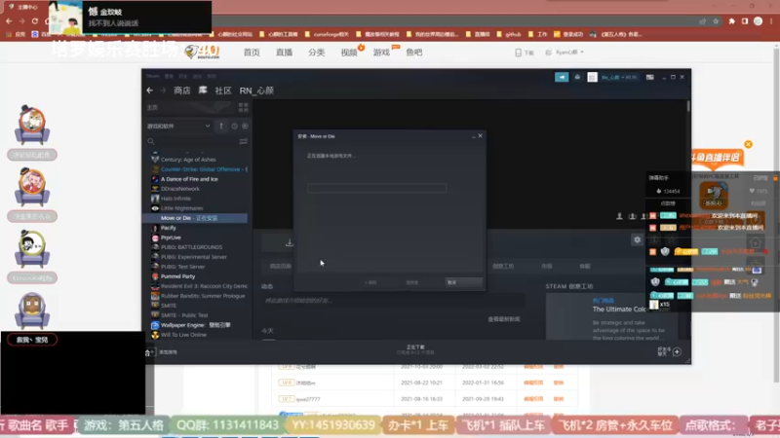Select Move or Die in library list
This screenshot has height=438, width=780.
[x=195, y=218]
